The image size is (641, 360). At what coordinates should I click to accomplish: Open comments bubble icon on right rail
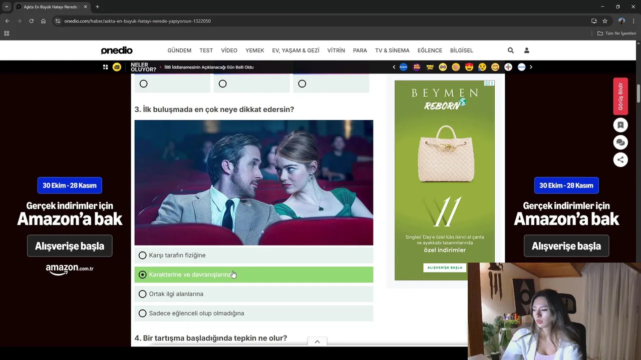[x=620, y=142]
